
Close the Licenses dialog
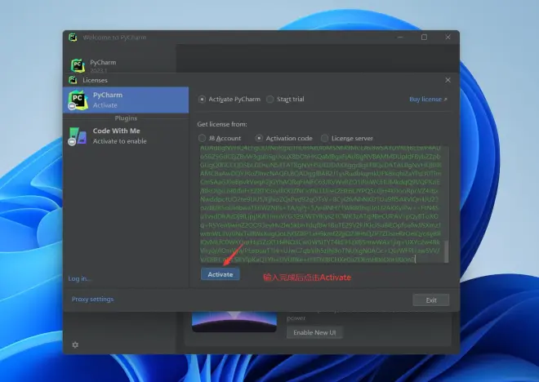tap(448, 80)
